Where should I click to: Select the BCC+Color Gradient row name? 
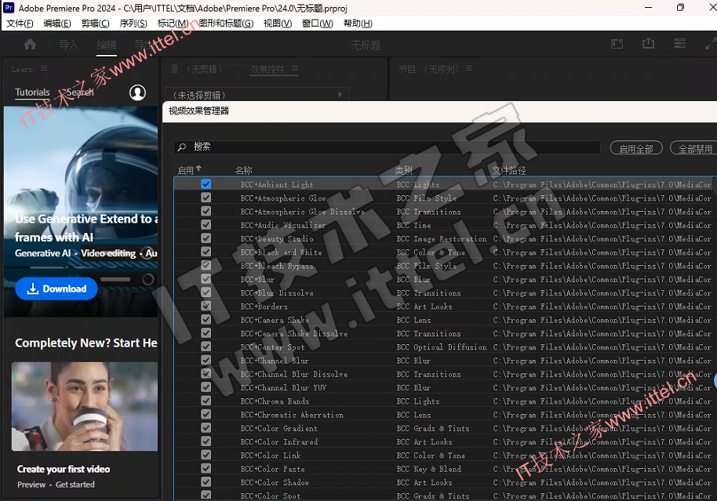[x=278, y=428]
